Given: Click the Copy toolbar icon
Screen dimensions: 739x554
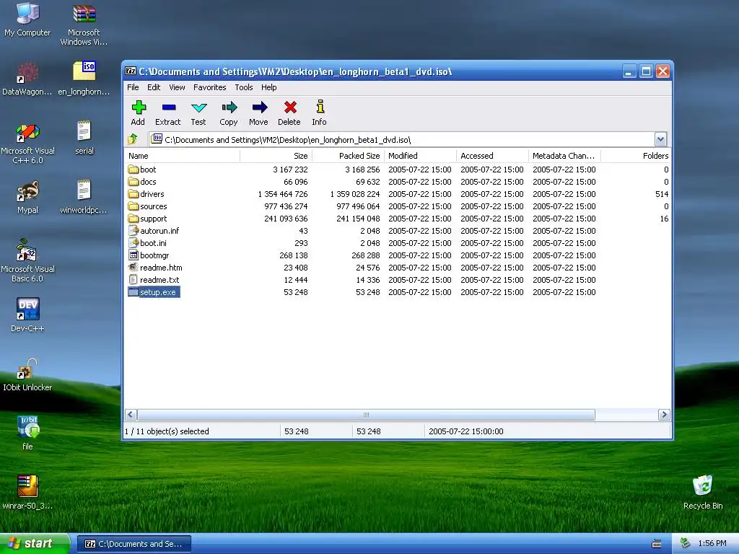Looking at the screenshot, I should [x=229, y=108].
